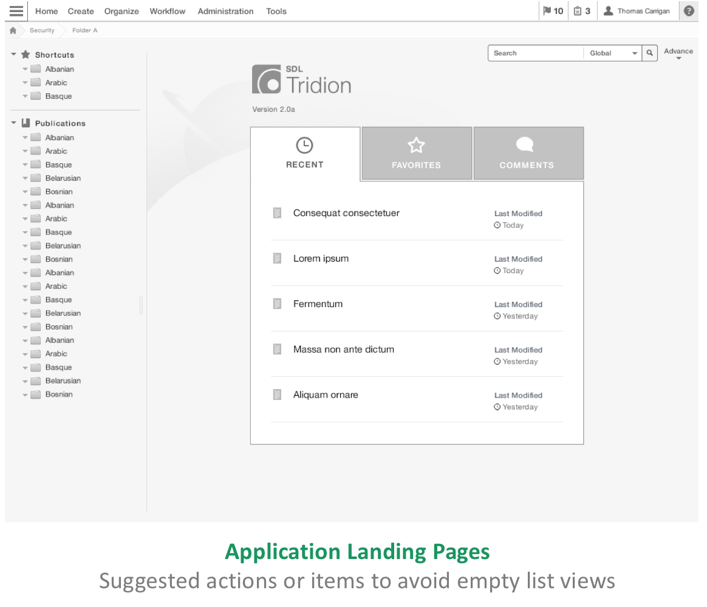Switch to the Favorites tab

click(x=417, y=153)
